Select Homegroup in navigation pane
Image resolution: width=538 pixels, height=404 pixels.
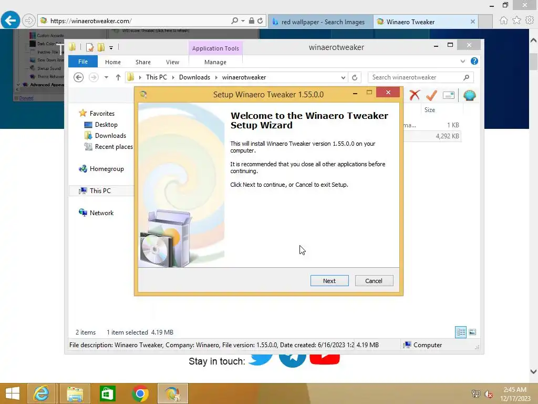tap(107, 169)
